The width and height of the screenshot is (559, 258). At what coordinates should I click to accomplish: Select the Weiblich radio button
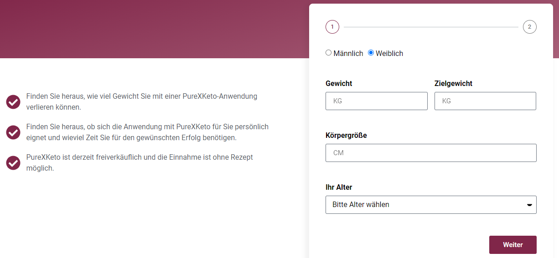coord(371,53)
